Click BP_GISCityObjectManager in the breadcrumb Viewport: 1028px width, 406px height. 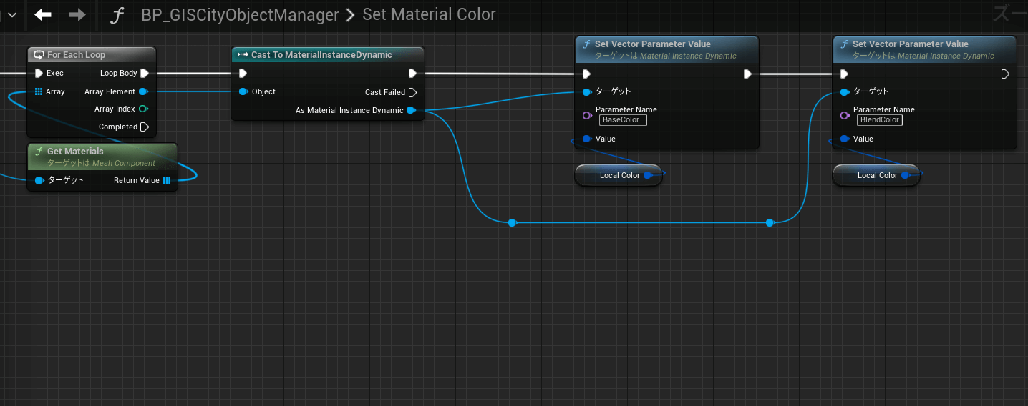[x=240, y=15]
